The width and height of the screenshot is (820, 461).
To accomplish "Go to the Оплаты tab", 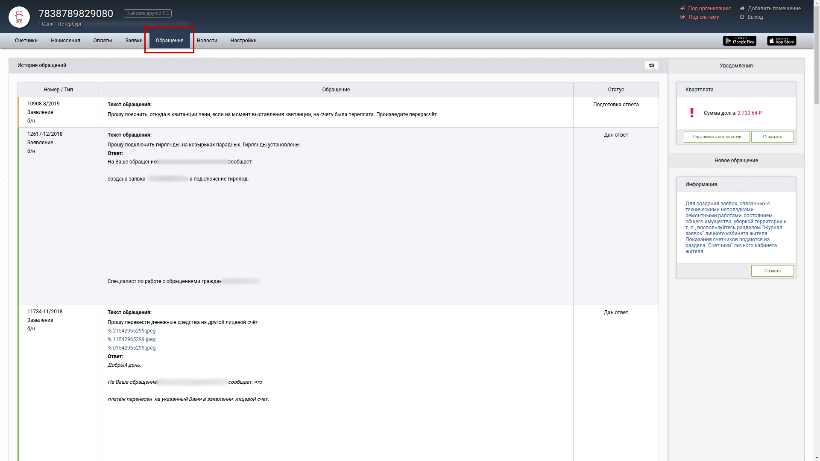I will coord(102,41).
